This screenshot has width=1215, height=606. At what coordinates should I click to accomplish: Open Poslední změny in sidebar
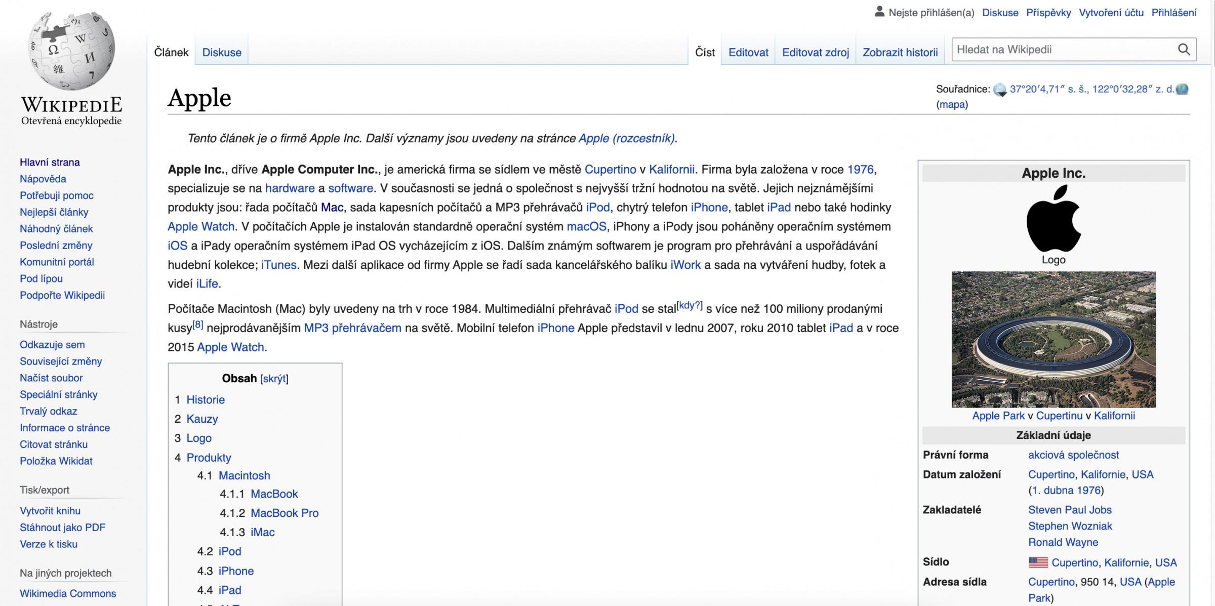(56, 246)
